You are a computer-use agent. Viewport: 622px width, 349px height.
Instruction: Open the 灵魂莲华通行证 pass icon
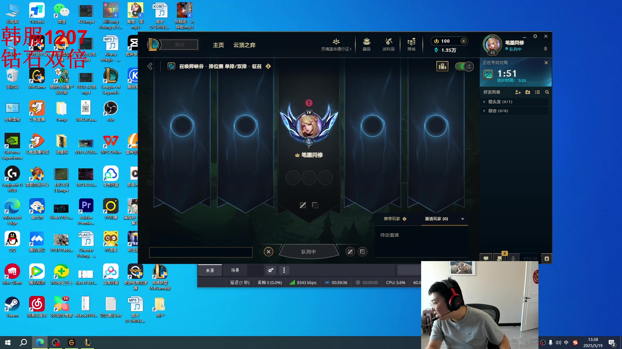[x=336, y=42]
